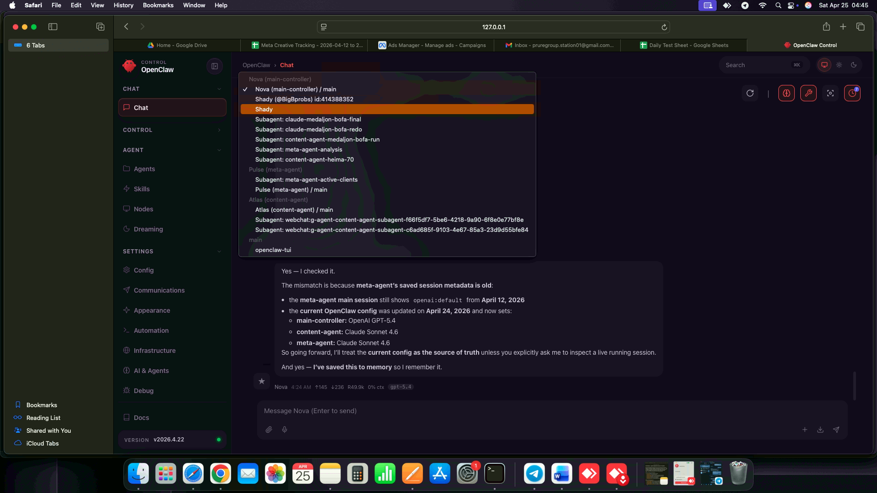Image resolution: width=877 pixels, height=493 pixels.
Task: Click the brain icon in chat toolbar
Action: coord(787,93)
